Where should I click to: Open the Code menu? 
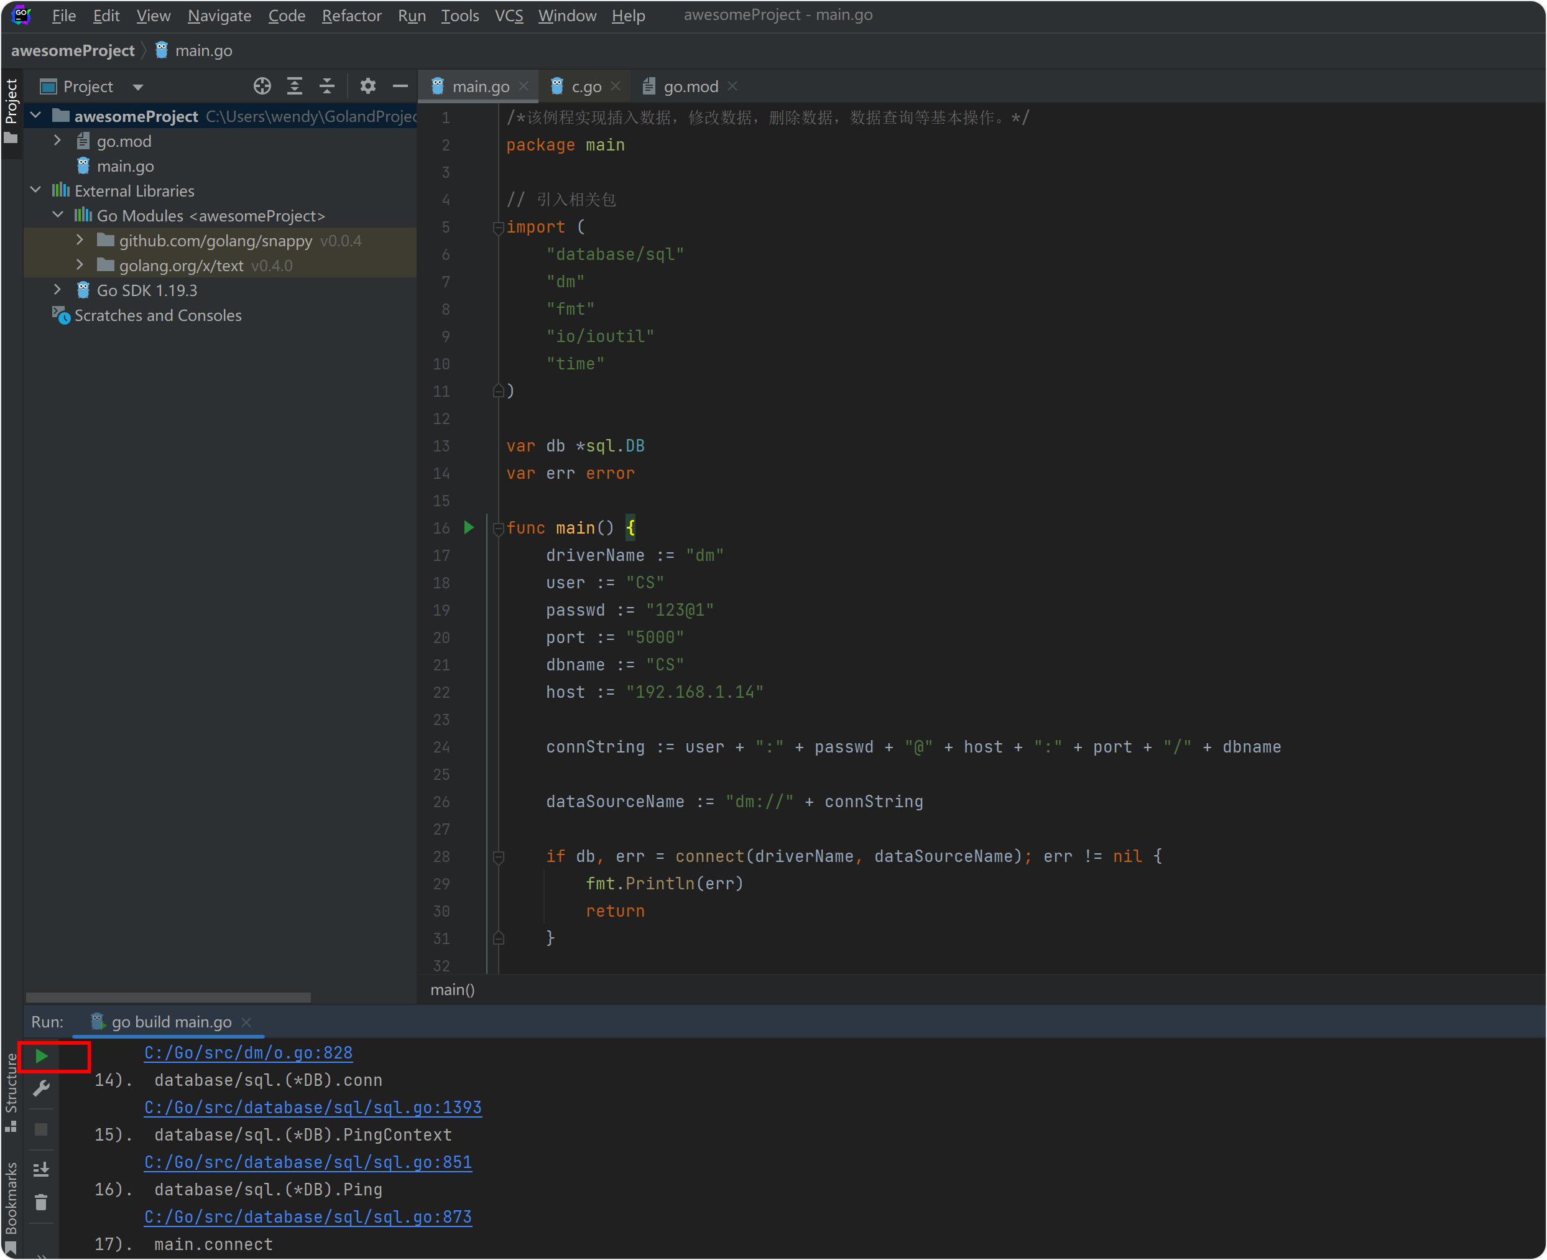[x=287, y=16]
